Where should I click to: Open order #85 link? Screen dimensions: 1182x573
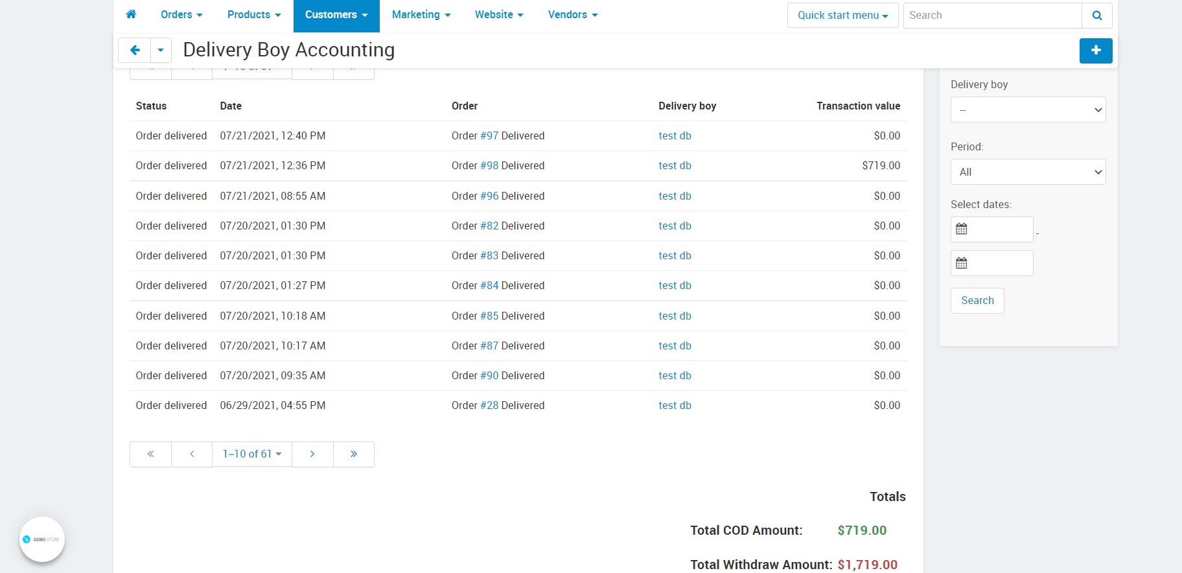tap(489, 316)
